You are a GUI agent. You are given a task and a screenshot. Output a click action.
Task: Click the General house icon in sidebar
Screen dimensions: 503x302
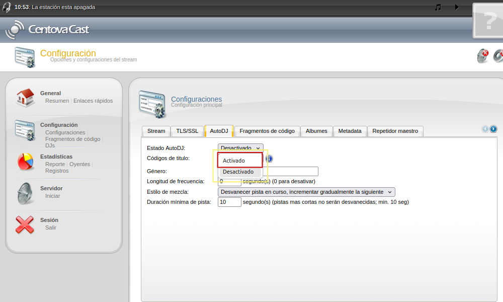click(25, 98)
